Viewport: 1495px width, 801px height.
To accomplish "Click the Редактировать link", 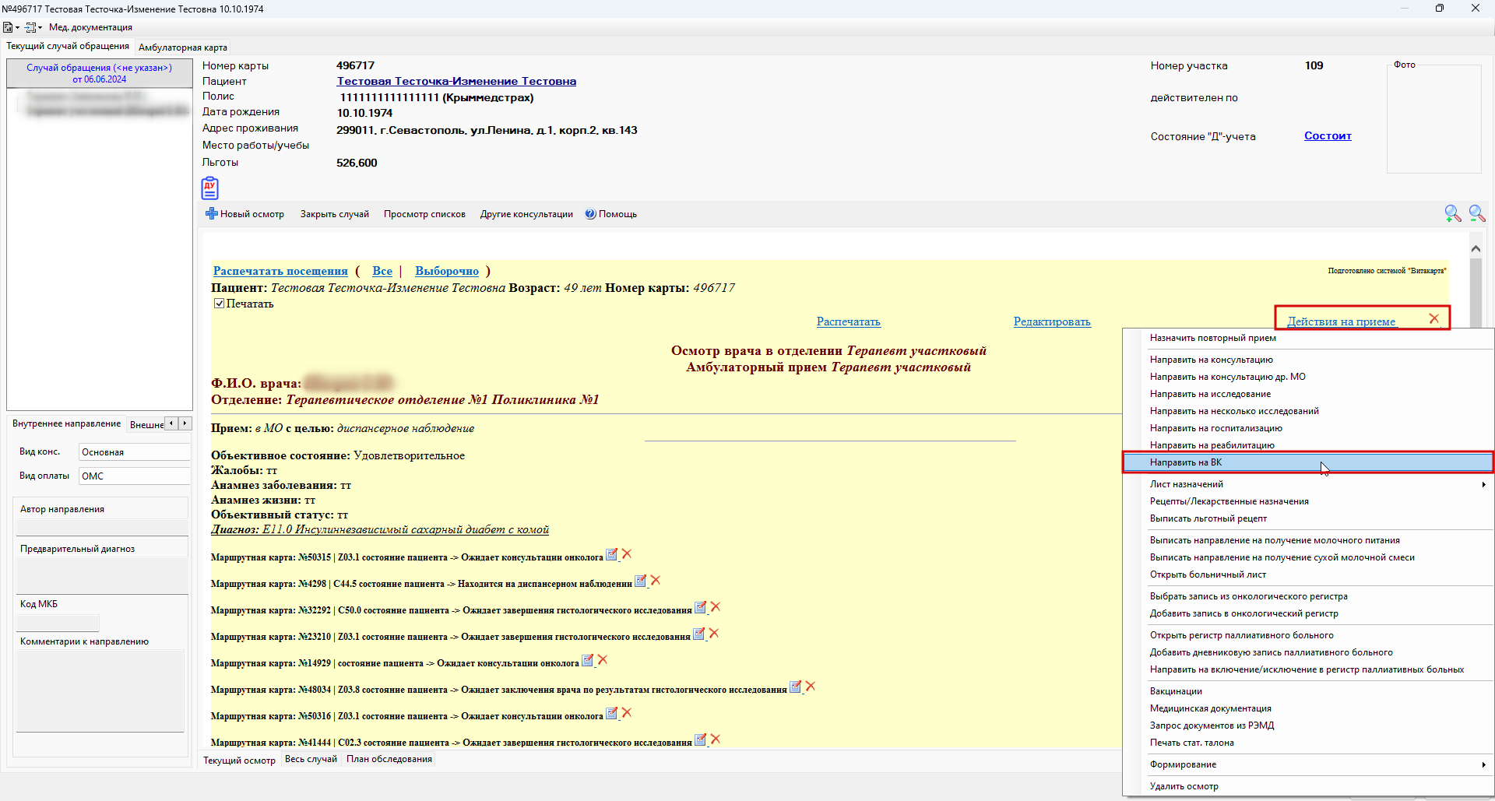I will 1051,321.
